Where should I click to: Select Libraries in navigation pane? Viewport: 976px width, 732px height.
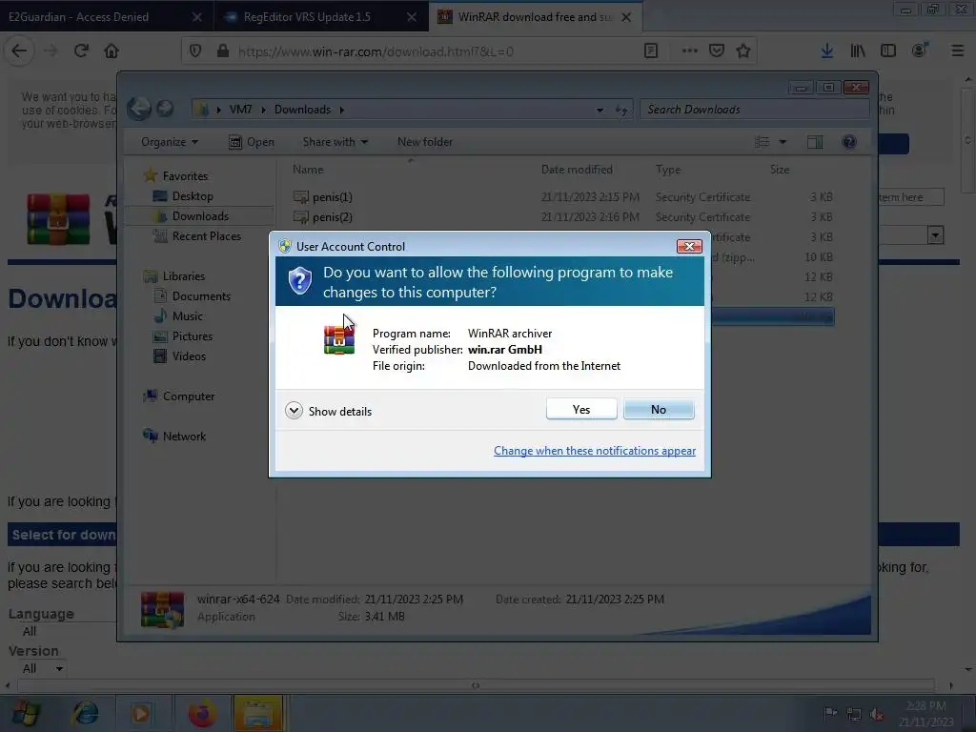[x=183, y=276]
